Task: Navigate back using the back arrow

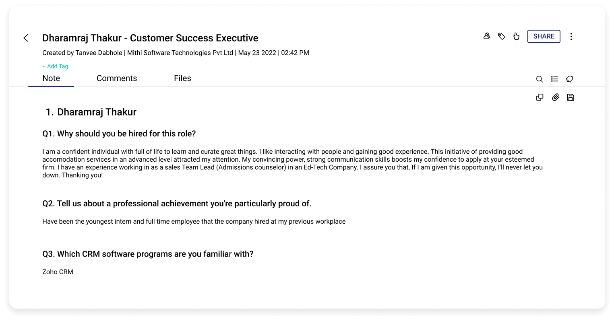Action: [26, 37]
